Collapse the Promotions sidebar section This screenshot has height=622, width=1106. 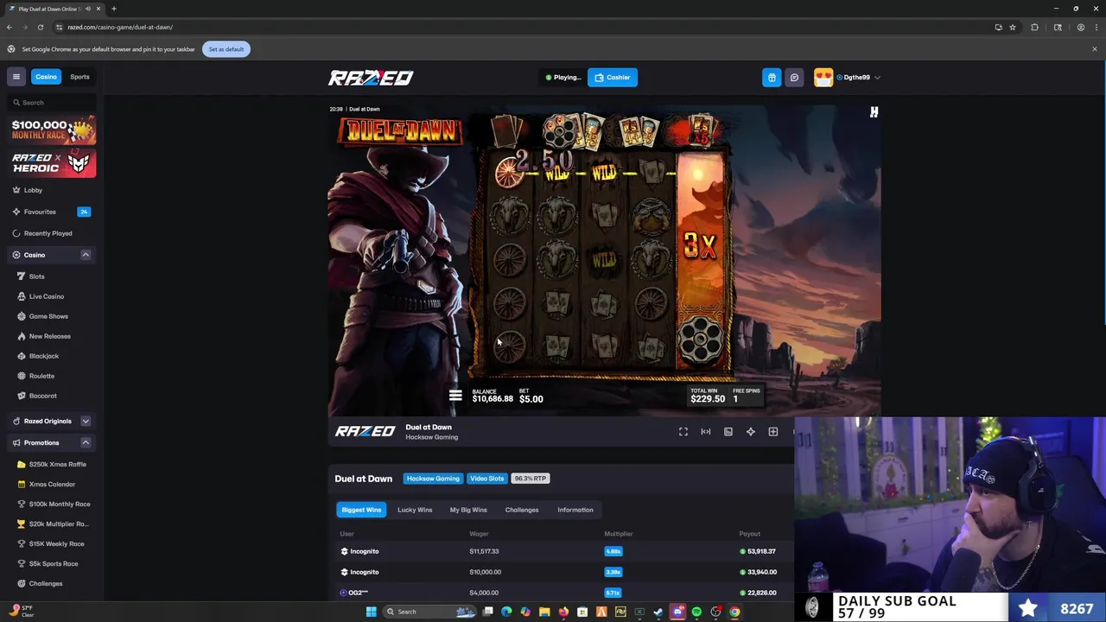pos(86,442)
